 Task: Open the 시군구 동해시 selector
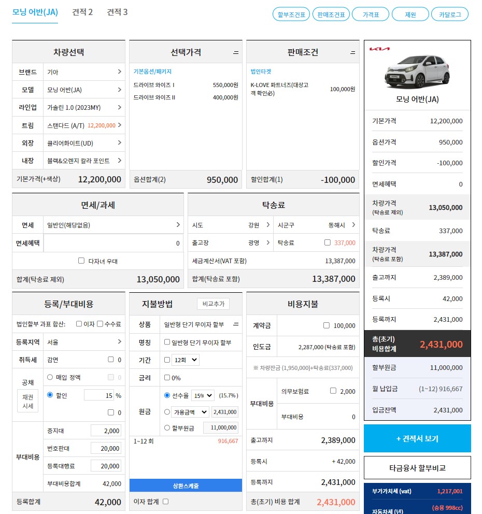(317, 225)
